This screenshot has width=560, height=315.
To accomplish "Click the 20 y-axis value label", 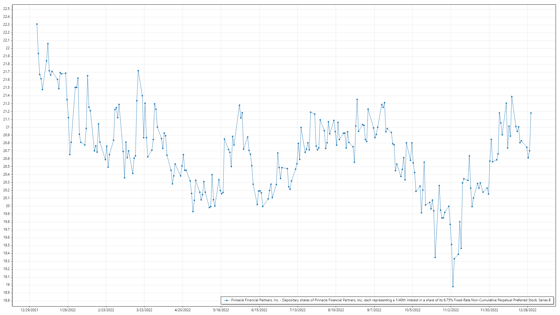I will (x=8, y=206).
